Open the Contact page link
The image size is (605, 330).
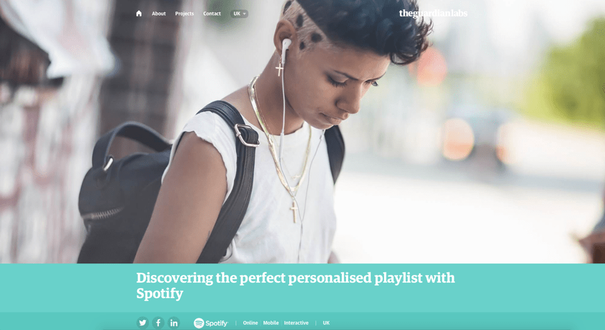212,13
